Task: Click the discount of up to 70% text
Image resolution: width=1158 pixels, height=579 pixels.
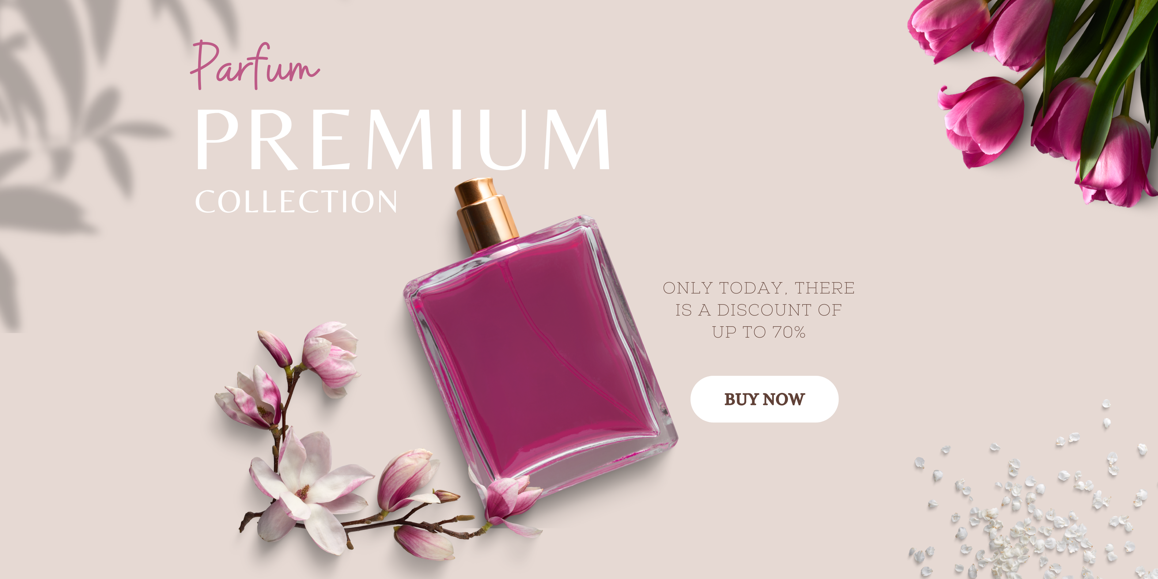Action: click(x=759, y=310)
